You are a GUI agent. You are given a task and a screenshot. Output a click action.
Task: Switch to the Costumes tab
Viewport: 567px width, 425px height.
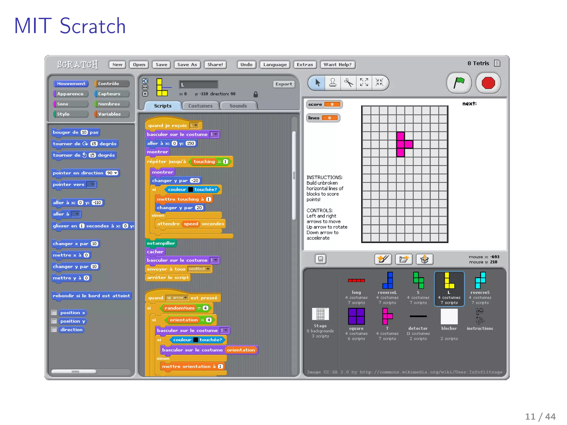[200, 106]
